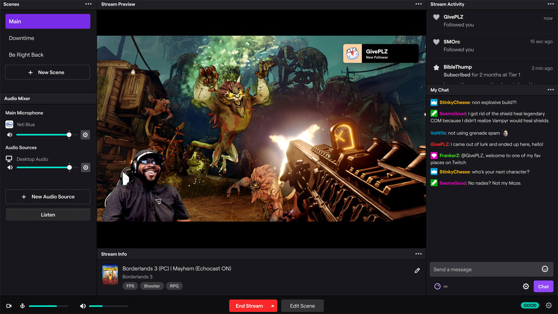Add a New Scene

pos(48,73)
